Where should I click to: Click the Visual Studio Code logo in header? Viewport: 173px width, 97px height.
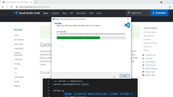tap(16, 13)
